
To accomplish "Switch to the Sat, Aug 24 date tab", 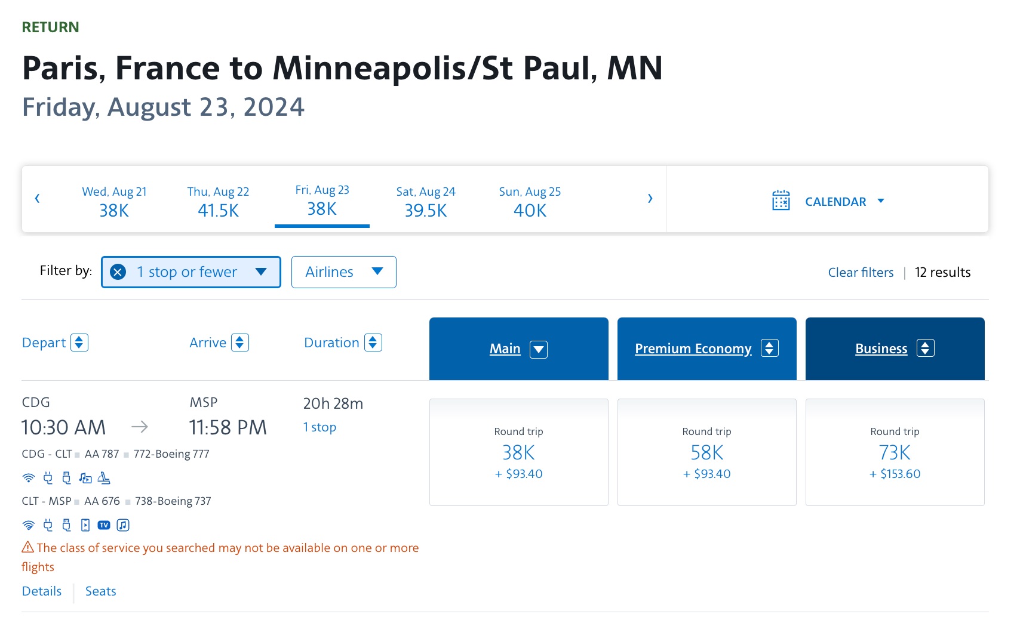I will 425,201.
